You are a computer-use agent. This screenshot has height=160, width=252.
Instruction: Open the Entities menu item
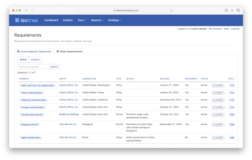coord(68,20)
